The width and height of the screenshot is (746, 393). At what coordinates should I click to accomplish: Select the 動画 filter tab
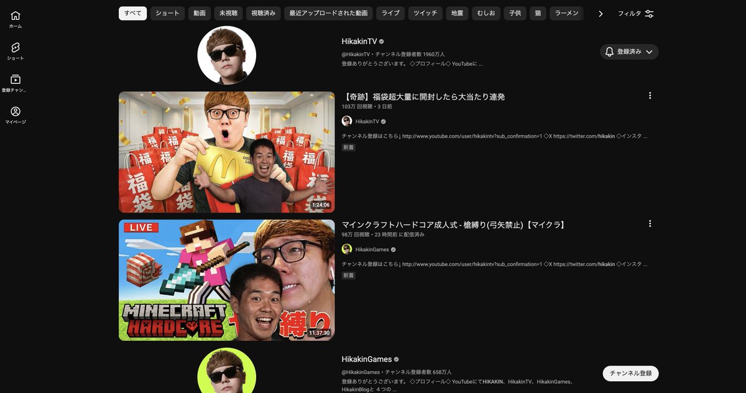(x=199, y=12)
